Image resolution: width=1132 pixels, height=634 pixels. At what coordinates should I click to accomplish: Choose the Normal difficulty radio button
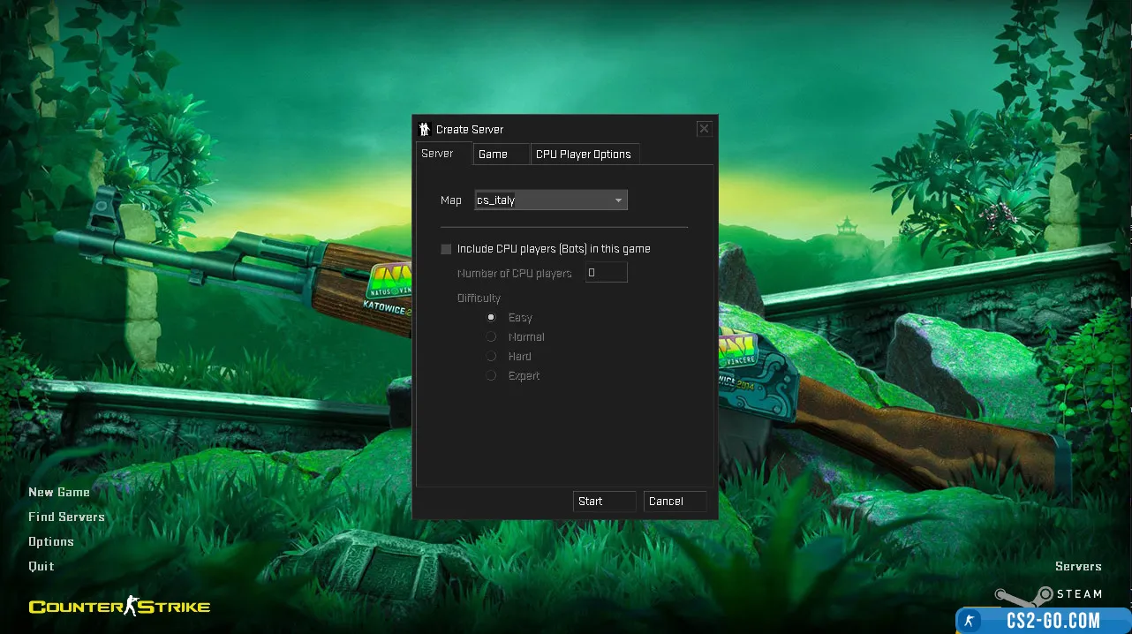tap(492, 337)
